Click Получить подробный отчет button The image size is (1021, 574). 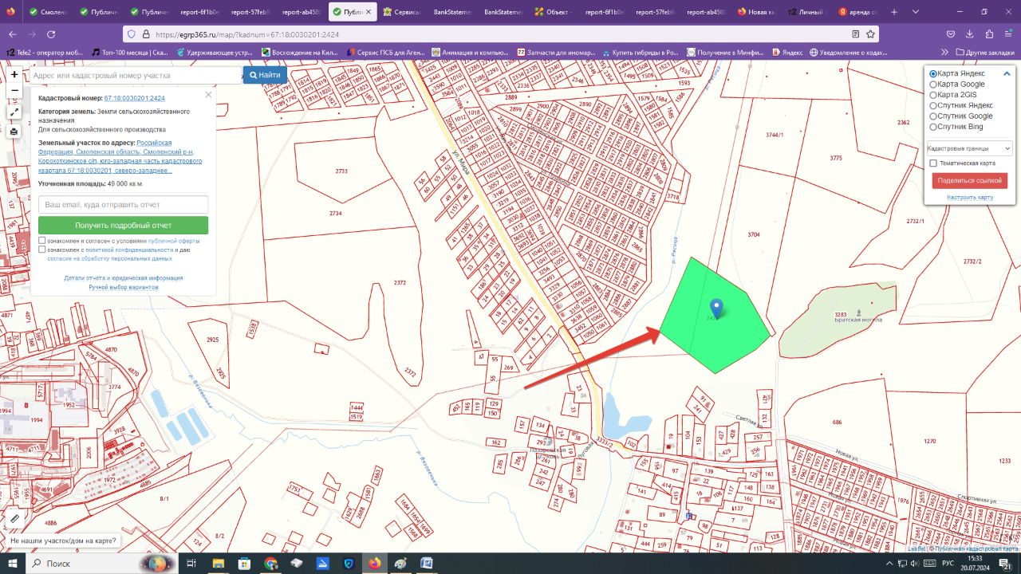124,226
